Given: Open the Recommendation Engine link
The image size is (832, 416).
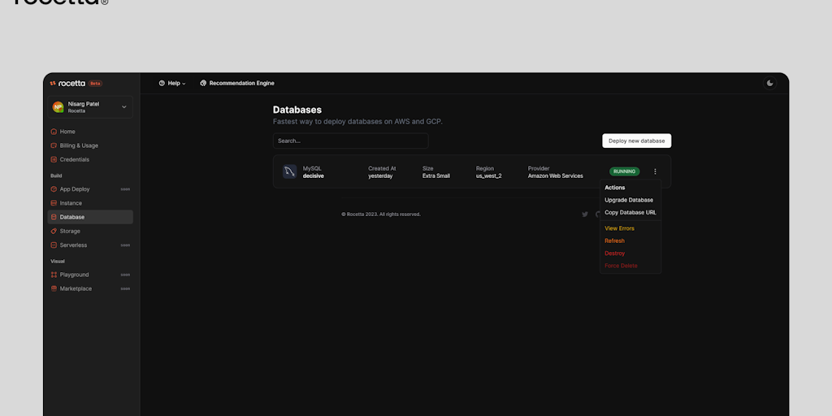Looking at the screenshot, I should tap(237, 83).
